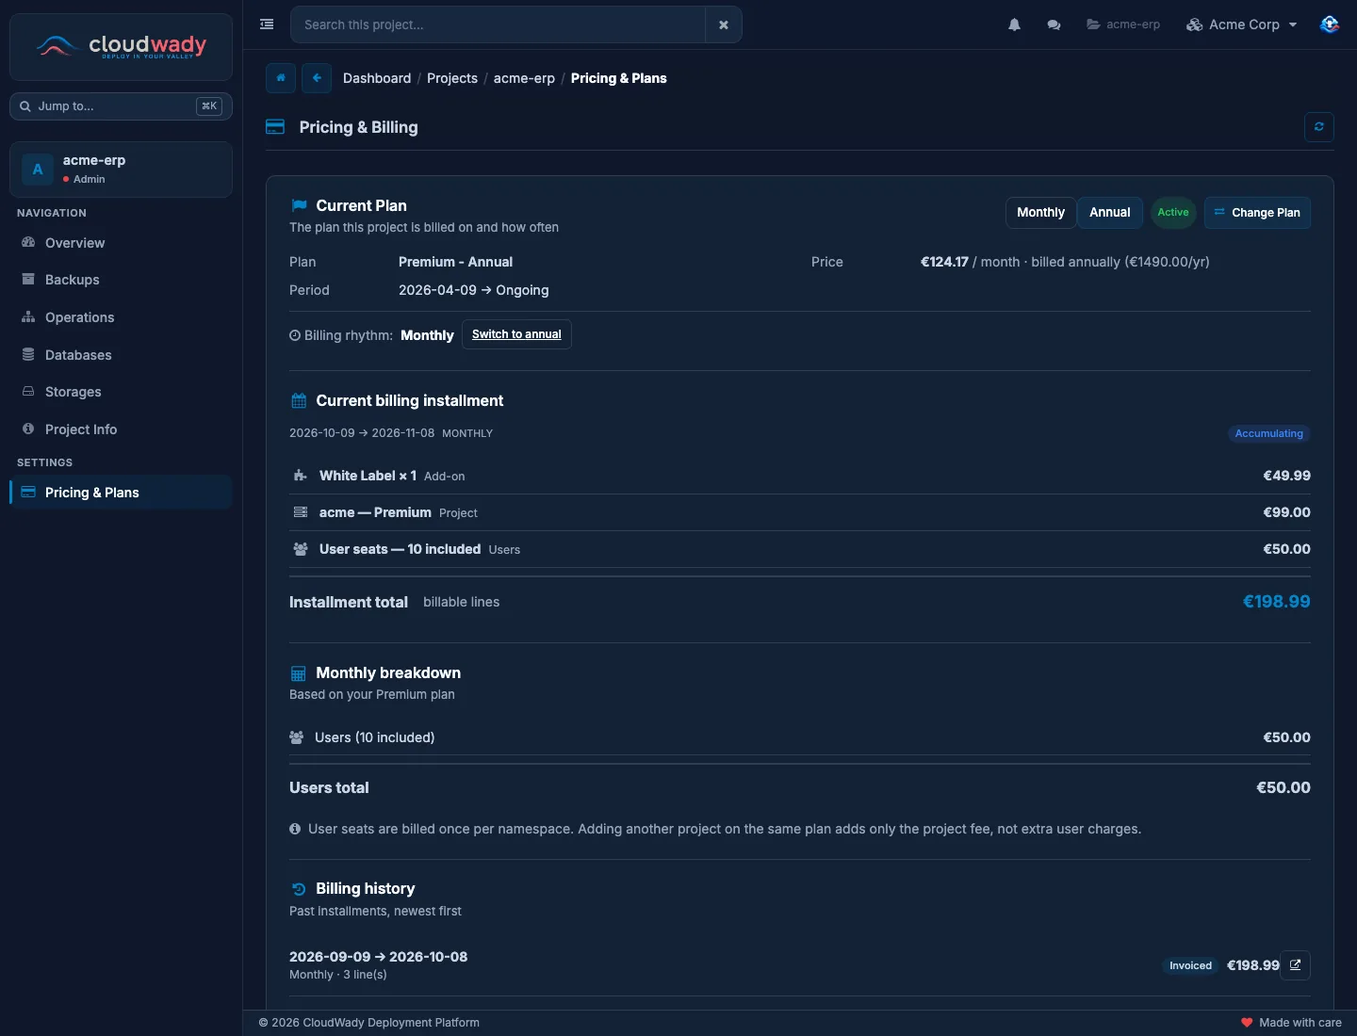The width and height of the screenshot is (1357, 1036).
Task: Toggle the sidebar menu icon
Action: coord(267,24)
